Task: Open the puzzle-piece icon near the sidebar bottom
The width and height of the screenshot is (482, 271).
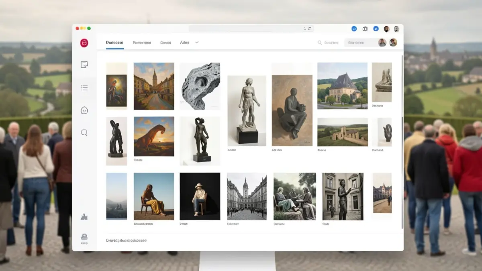Action: (84, 217)
